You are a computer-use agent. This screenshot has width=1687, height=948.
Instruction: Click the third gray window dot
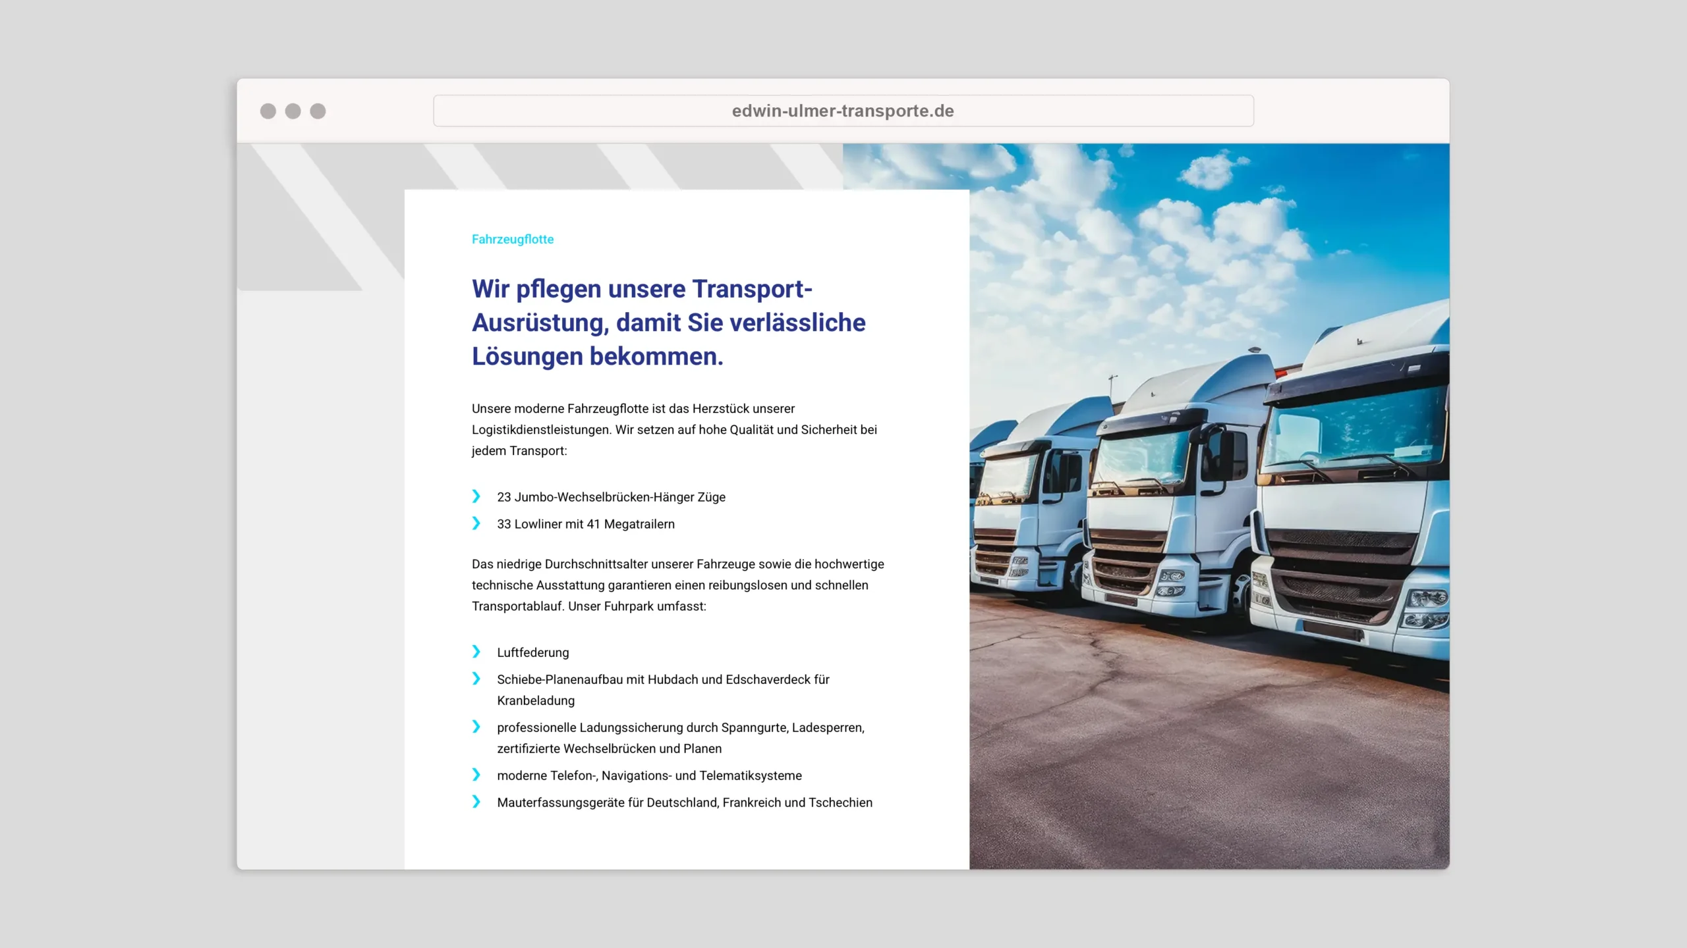click(318, 111)
